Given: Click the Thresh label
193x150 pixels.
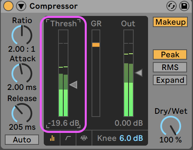Looking at the screenshot, I should tap(64, 24).
